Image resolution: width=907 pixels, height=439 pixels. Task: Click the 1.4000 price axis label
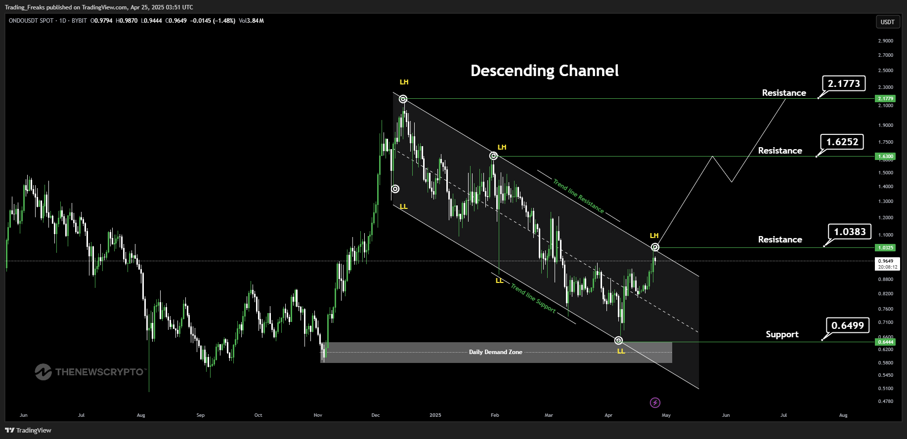click(886, 187)
